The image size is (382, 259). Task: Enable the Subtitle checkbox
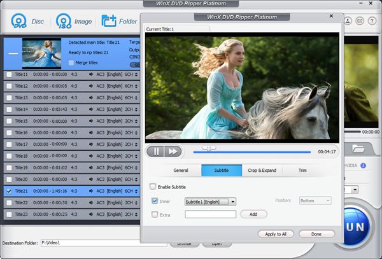[x=153, y=186]
